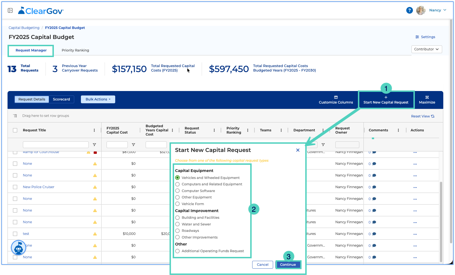Open Comments column menu
Viewport: 455px width, 275px height.
click(398, 130)
